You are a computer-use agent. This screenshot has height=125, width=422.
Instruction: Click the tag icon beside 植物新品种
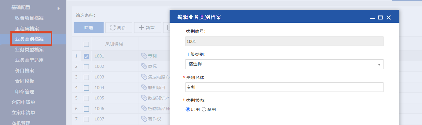point(144,108)
